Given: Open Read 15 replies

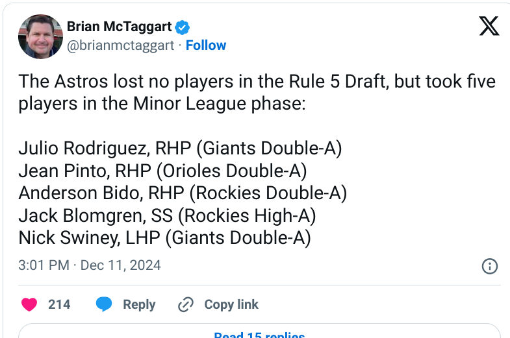Looking at the screenshot, I should tap(259, 334).
